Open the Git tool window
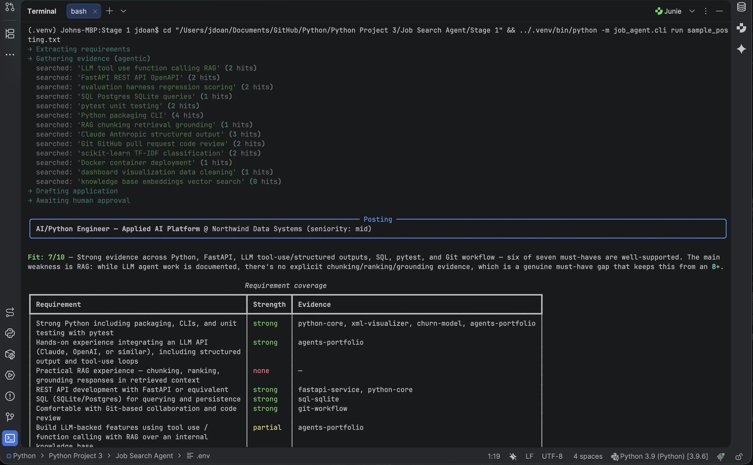Screen dimensions: 753x465 10,417
